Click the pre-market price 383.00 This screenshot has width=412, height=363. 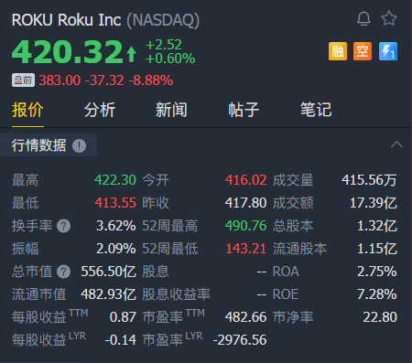coord(60,80)
